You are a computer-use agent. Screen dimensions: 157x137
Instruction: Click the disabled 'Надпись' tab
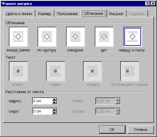coord(137,14)
